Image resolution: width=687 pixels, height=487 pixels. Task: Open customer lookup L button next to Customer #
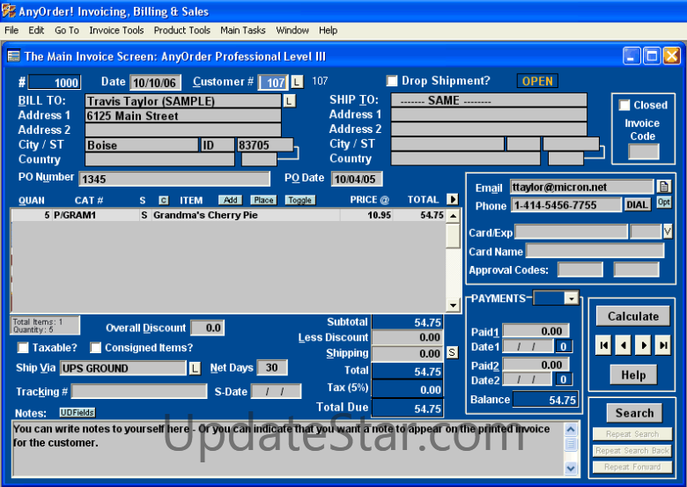pyautogui.click(x=297, y=82)
